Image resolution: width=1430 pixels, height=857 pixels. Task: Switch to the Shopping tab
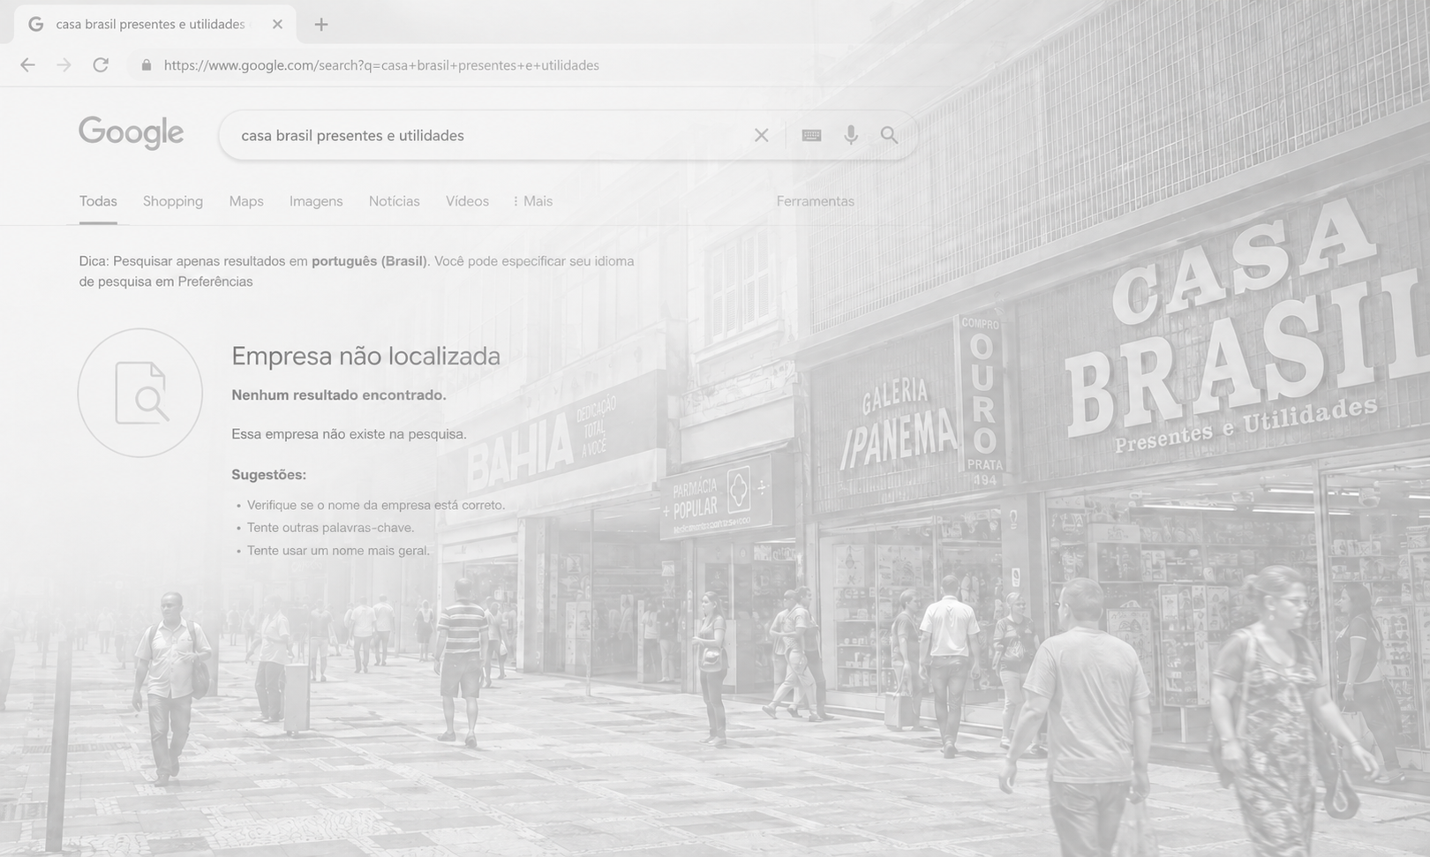coord(173,201)
